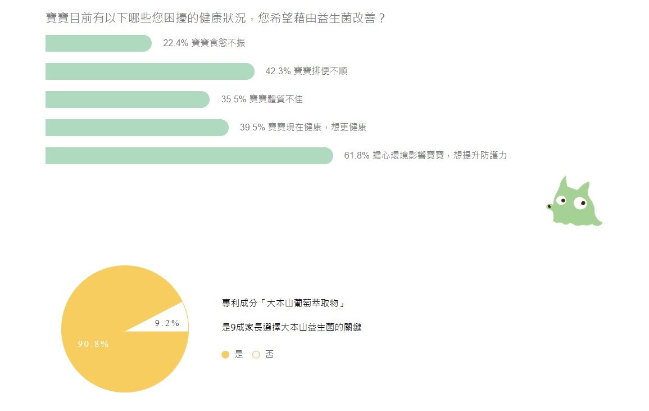Click the green bar for 寶寶排便不順
The width and height of the screenshot is (649, 411).
tap(149, 71)
